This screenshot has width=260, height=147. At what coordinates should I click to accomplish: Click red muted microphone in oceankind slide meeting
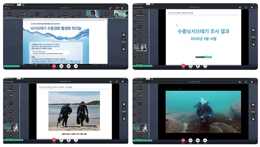coord(183,66)
